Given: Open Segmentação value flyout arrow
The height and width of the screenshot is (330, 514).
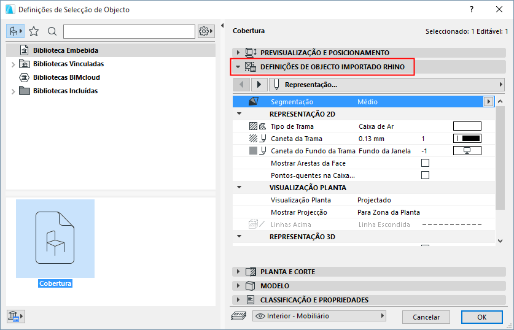Looking at the screenshot, I should 488,101.
